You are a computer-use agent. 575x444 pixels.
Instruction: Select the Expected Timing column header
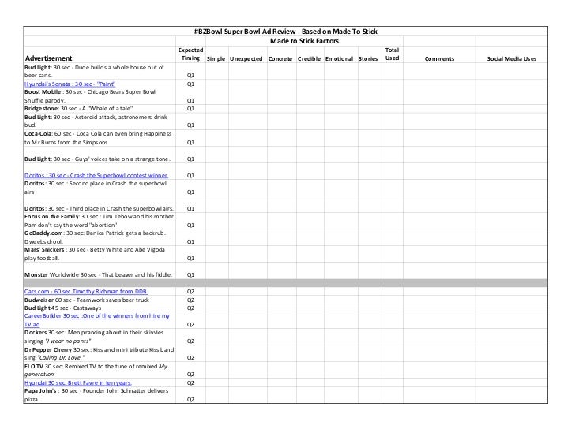190,54
